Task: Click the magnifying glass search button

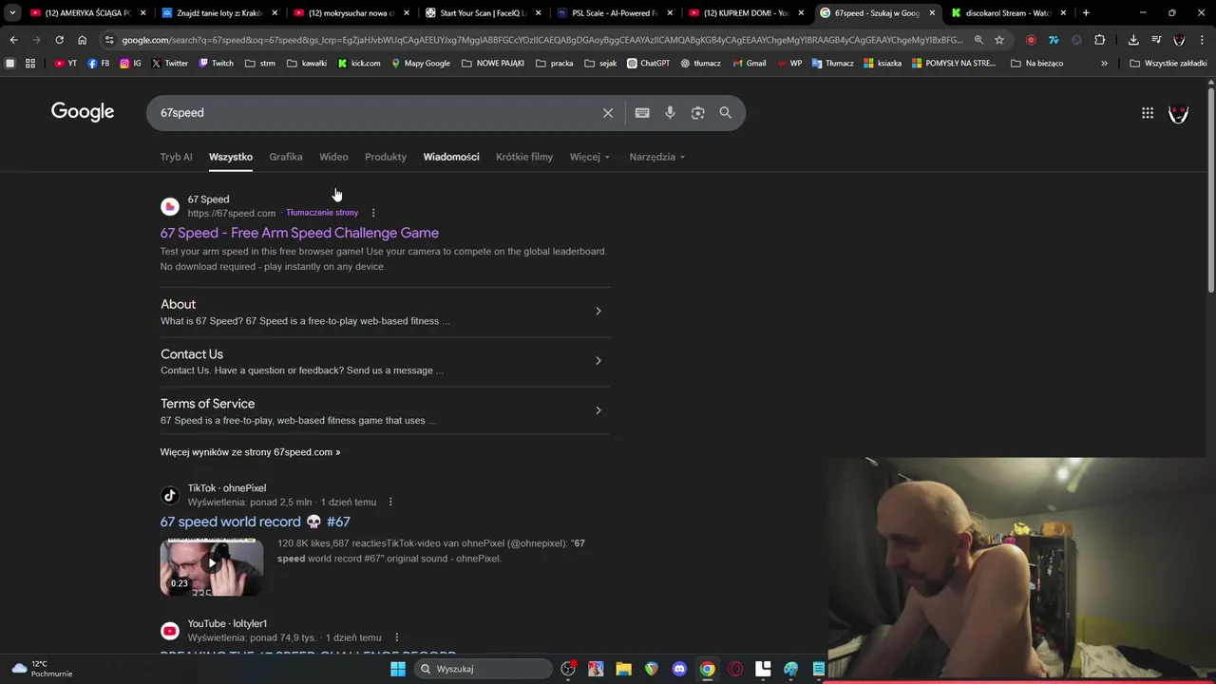Action: (726, 113)
